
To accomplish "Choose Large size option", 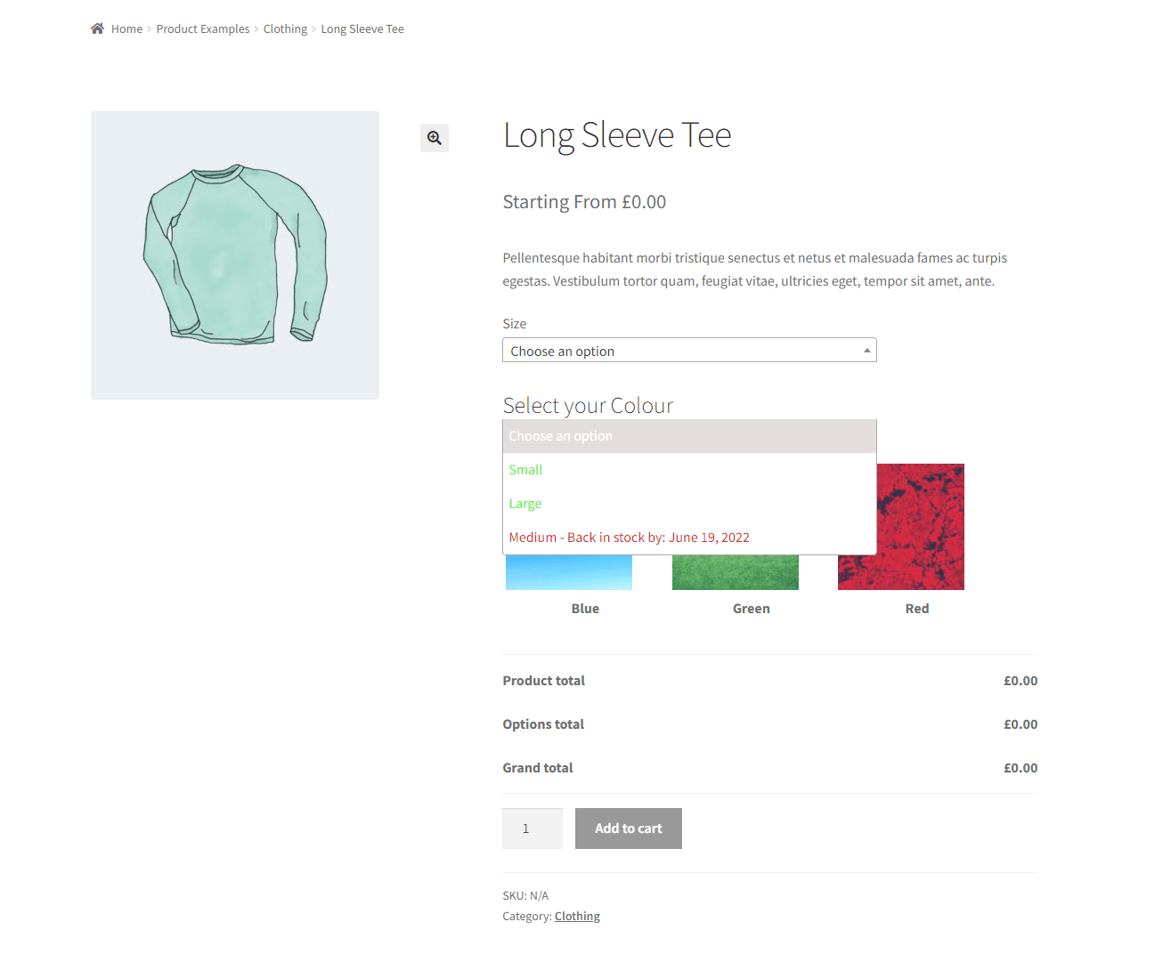I will 689,504.
